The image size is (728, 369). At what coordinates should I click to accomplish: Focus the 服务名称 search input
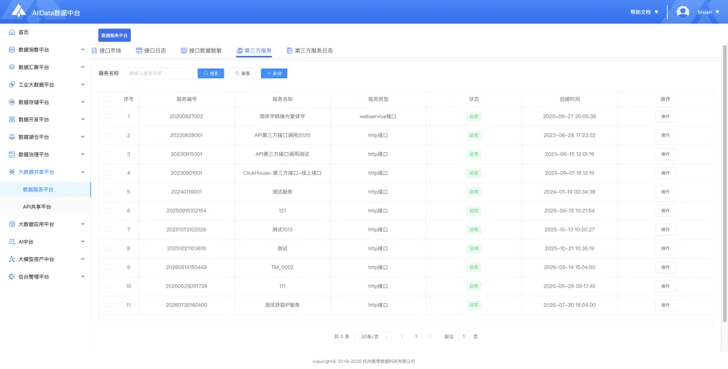(158, 73)
